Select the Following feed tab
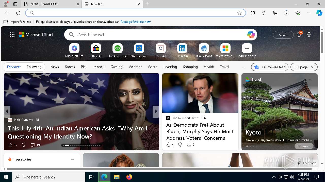Image resolution: width=325 pixels, height=182 pixels. click(34, 67)
